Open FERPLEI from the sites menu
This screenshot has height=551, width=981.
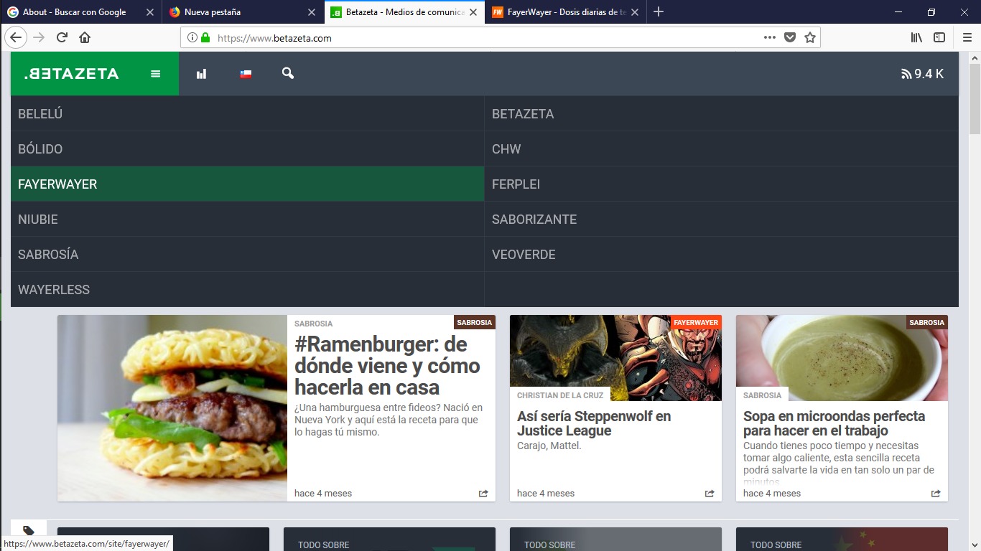coord(722,184)
